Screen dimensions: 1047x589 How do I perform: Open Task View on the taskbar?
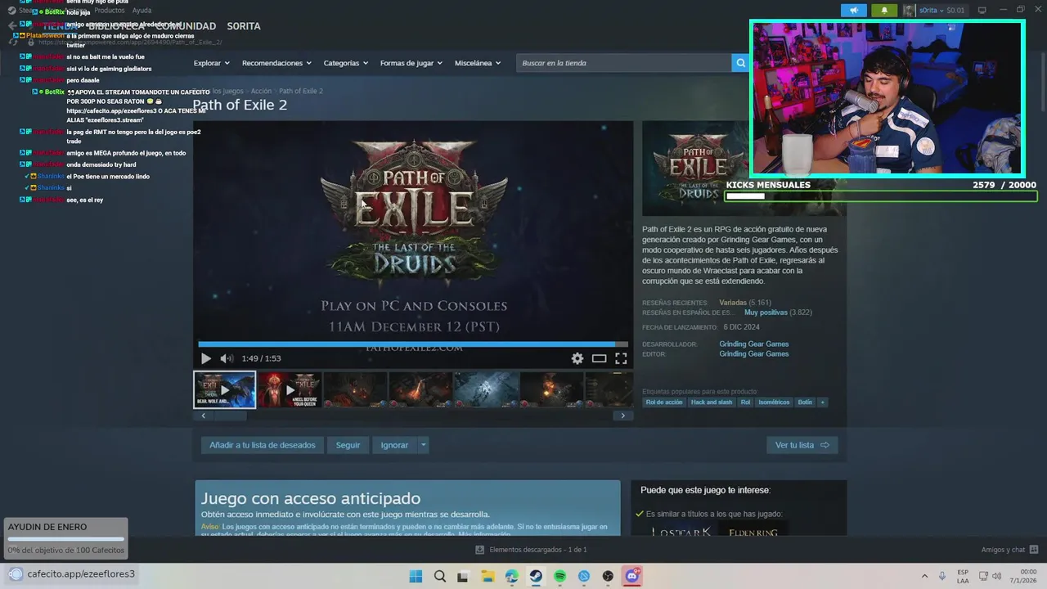click(x=463, y=576)
